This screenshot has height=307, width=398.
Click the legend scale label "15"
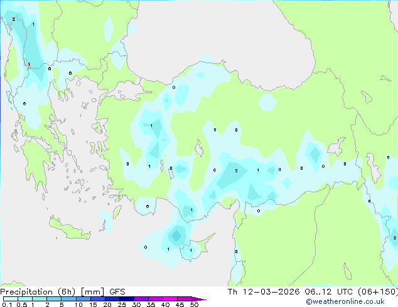(x=93, y=304)
